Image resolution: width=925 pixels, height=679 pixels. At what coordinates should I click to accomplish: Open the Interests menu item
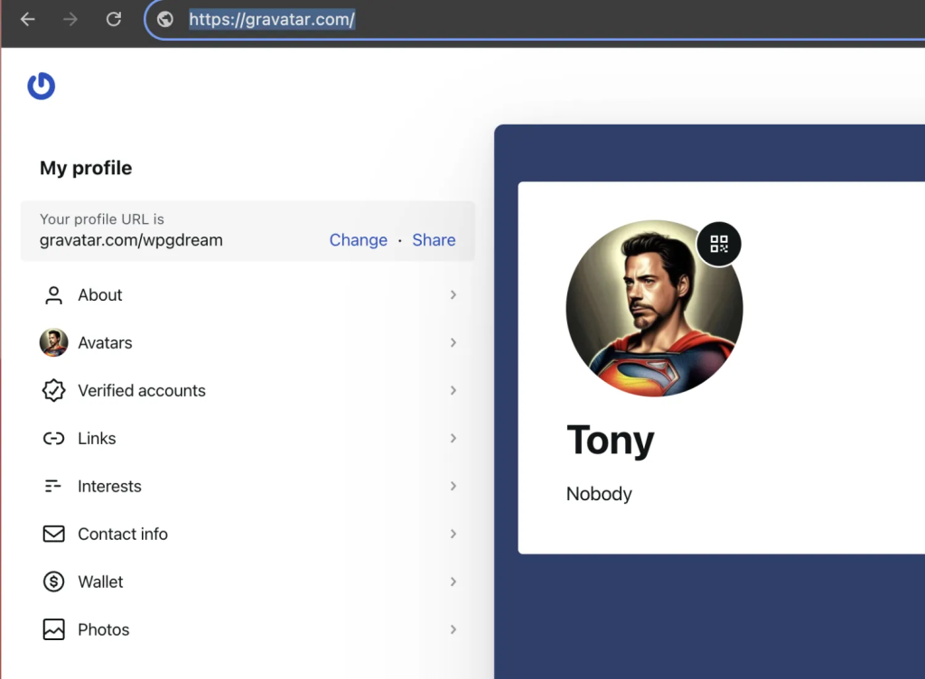(x=248, y=486)
